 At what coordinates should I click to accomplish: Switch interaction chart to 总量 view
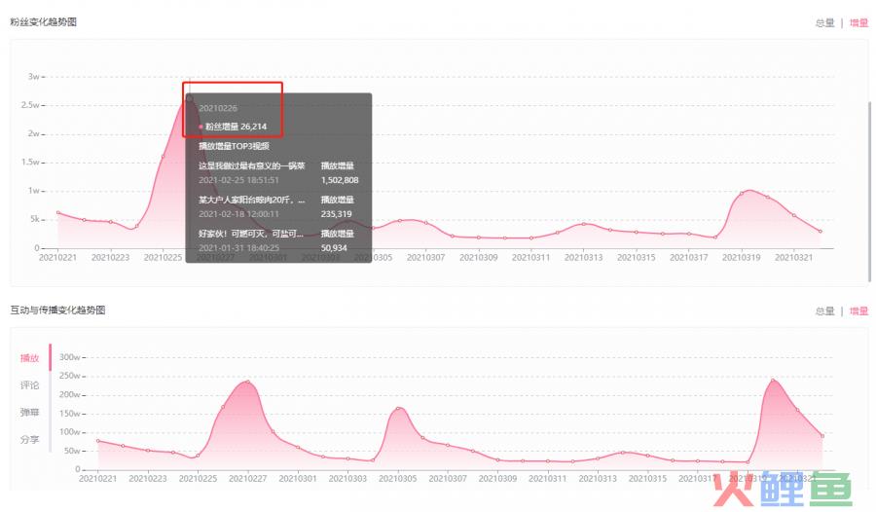[x=824, y=311]
